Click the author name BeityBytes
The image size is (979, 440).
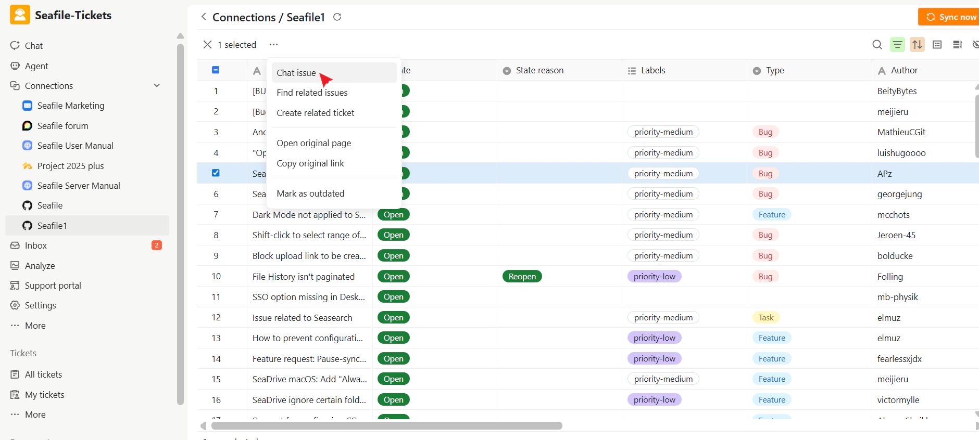point(897,91)
